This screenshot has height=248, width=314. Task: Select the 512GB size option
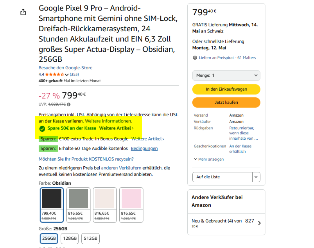point(90,238)
